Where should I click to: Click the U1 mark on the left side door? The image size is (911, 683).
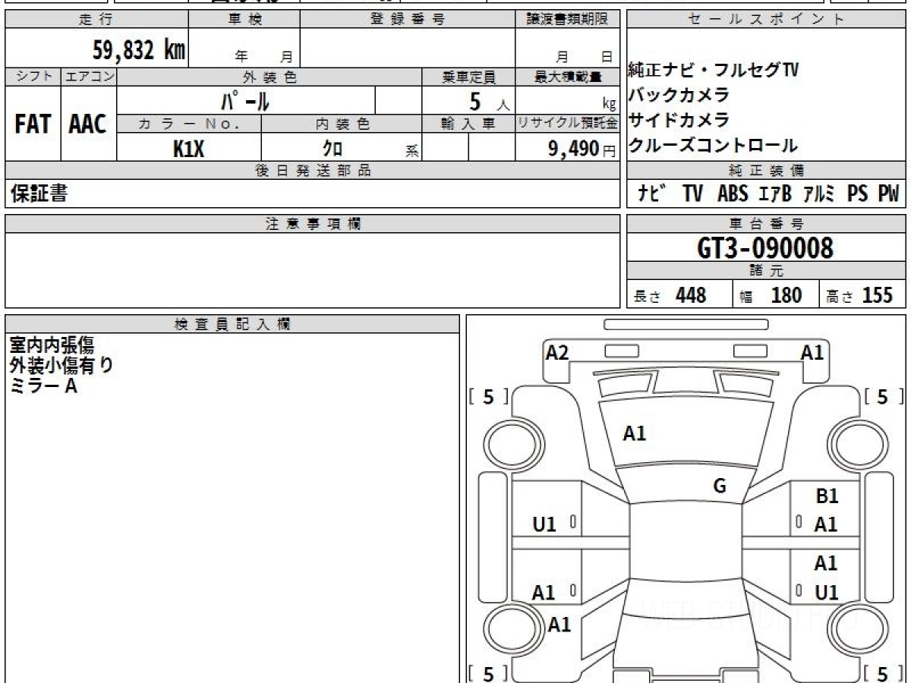click(544, 524)
